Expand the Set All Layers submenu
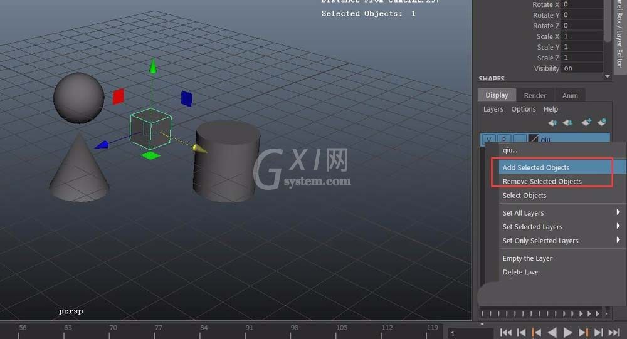 click(562, 213)
